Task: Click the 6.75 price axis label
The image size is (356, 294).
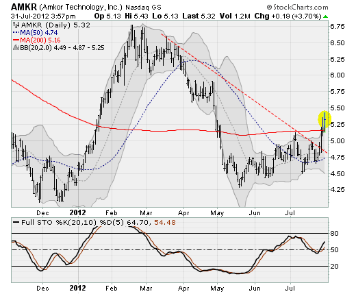Action: pyautogui.click(x=338, y=27)
